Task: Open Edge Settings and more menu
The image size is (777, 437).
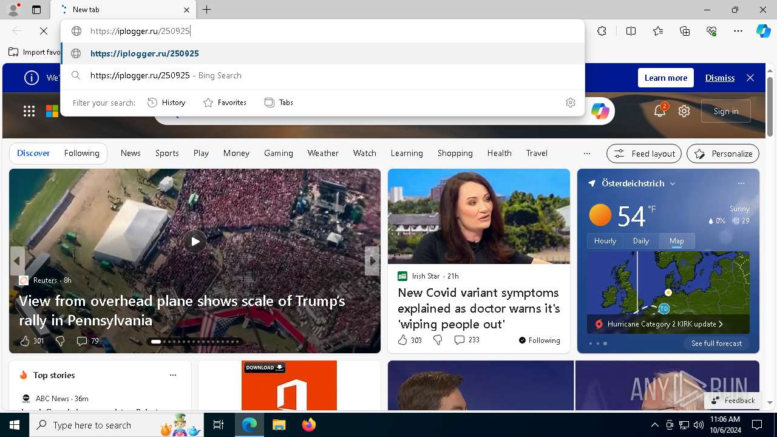Action: 738,31
